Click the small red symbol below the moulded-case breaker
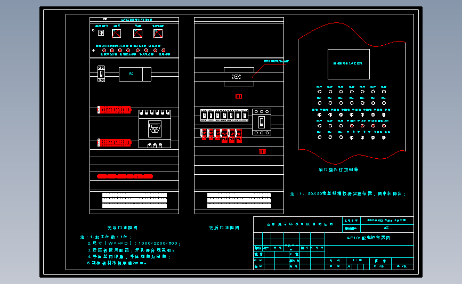This screenshot has width=462, height=284. point(262,151)
